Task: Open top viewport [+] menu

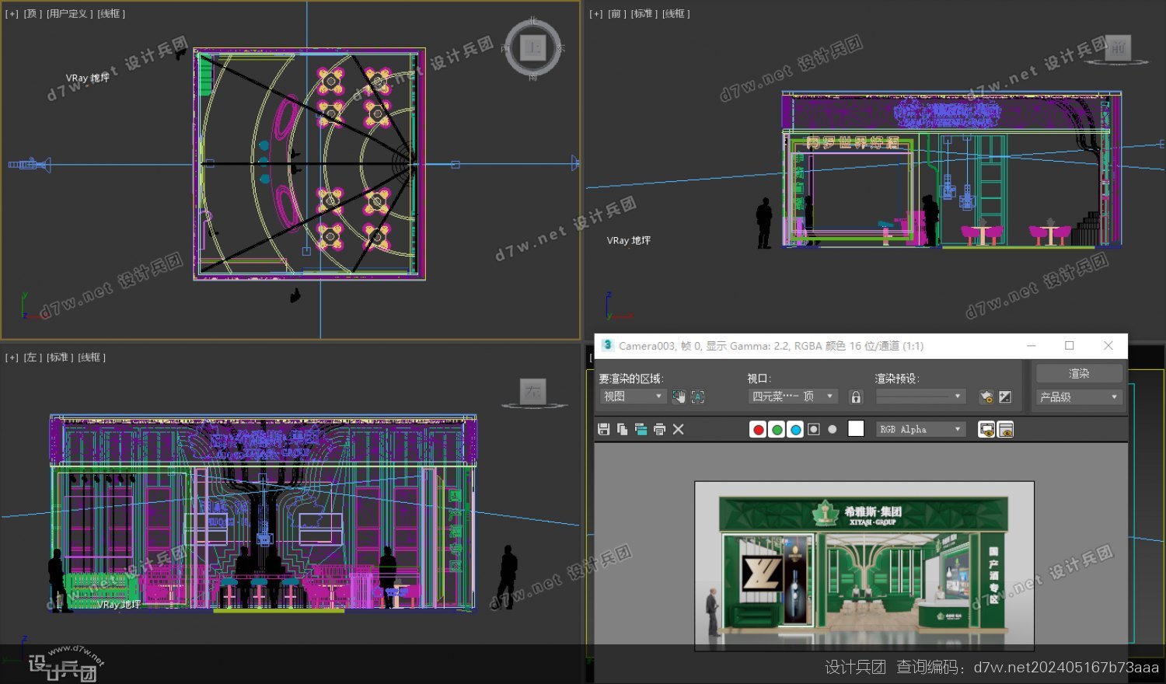Action: pos(12,14)
